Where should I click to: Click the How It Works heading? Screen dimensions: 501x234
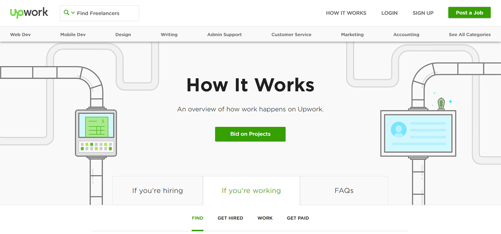pyautogui.click(x=251, y=85)
